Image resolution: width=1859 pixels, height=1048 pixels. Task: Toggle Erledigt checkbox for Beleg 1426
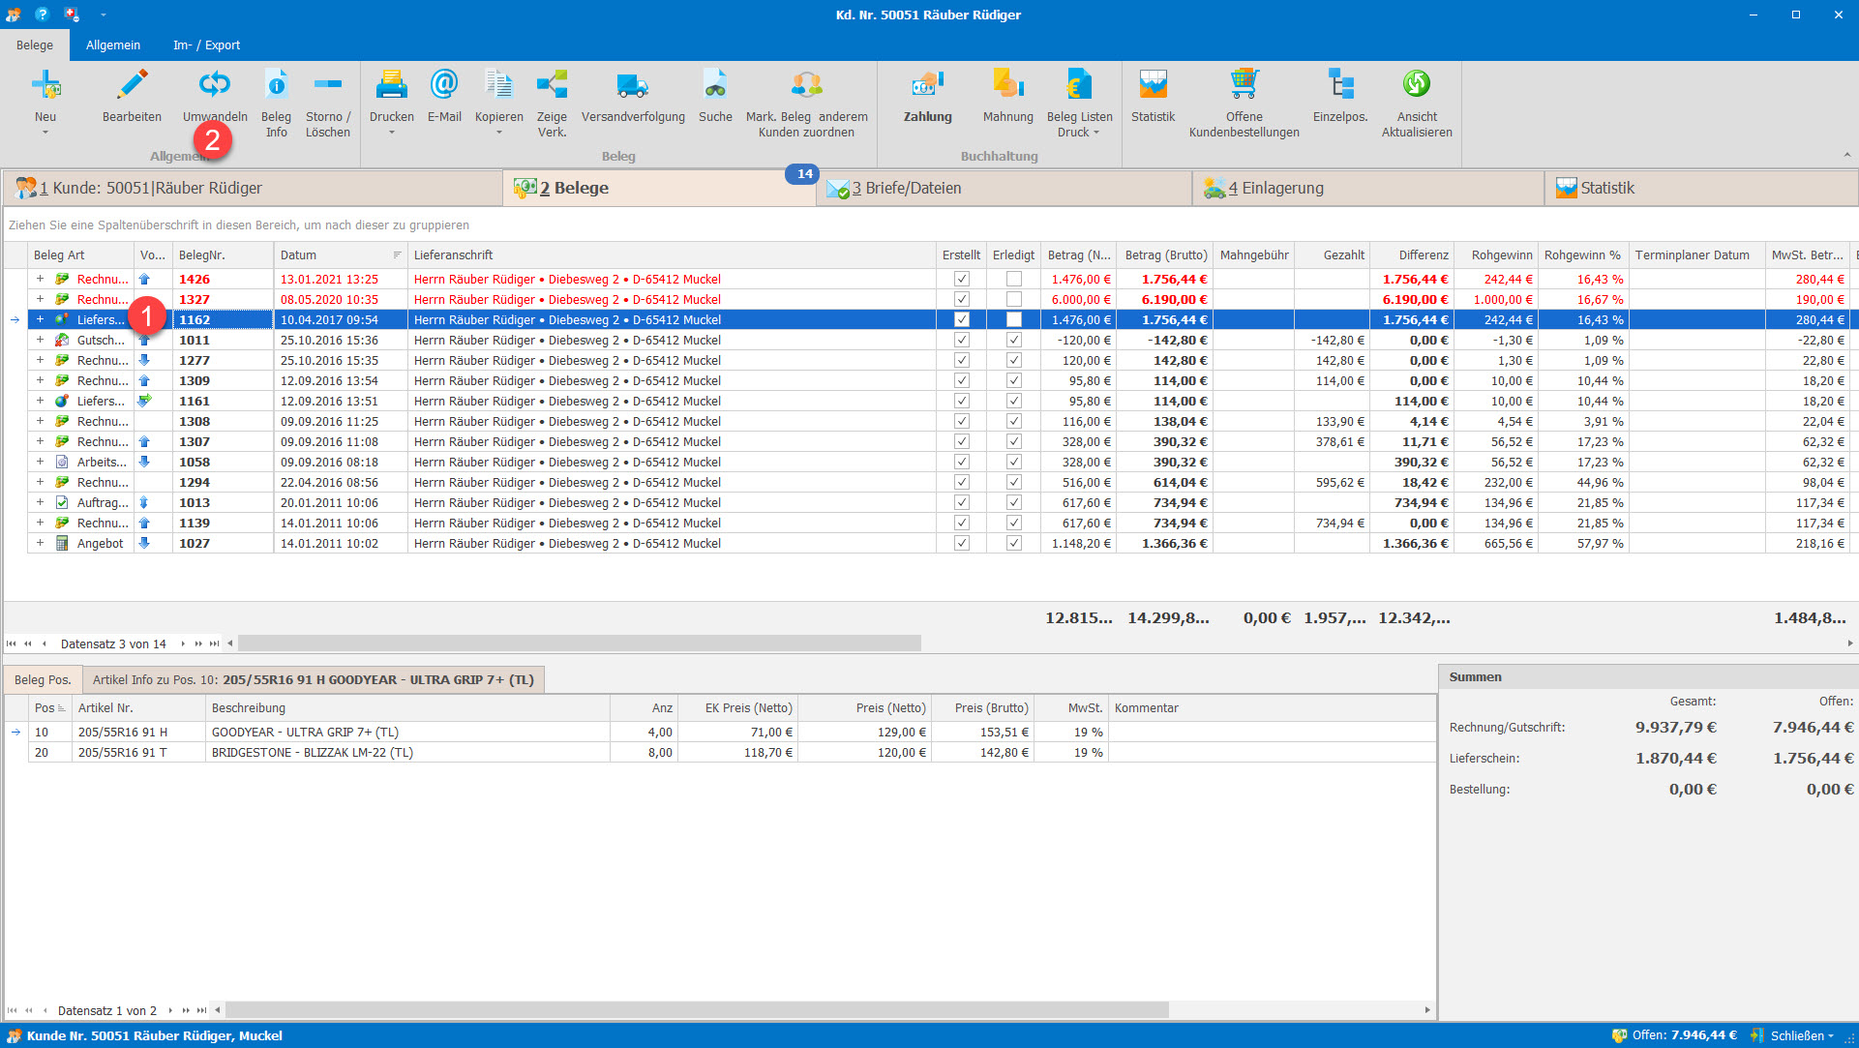point(1013,279)
